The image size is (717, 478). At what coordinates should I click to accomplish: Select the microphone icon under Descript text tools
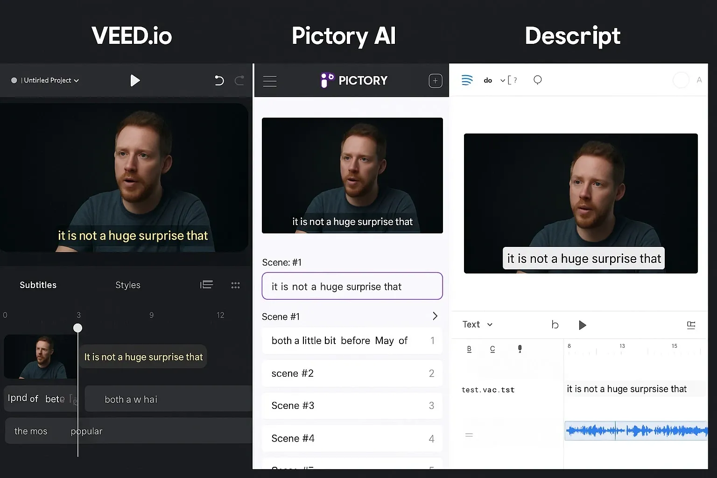pos(520,349)
